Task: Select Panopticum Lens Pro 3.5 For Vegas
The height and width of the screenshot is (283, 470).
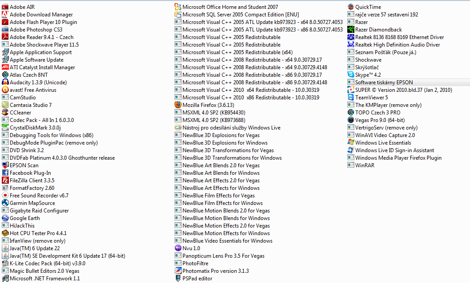Action: point(220,255)
